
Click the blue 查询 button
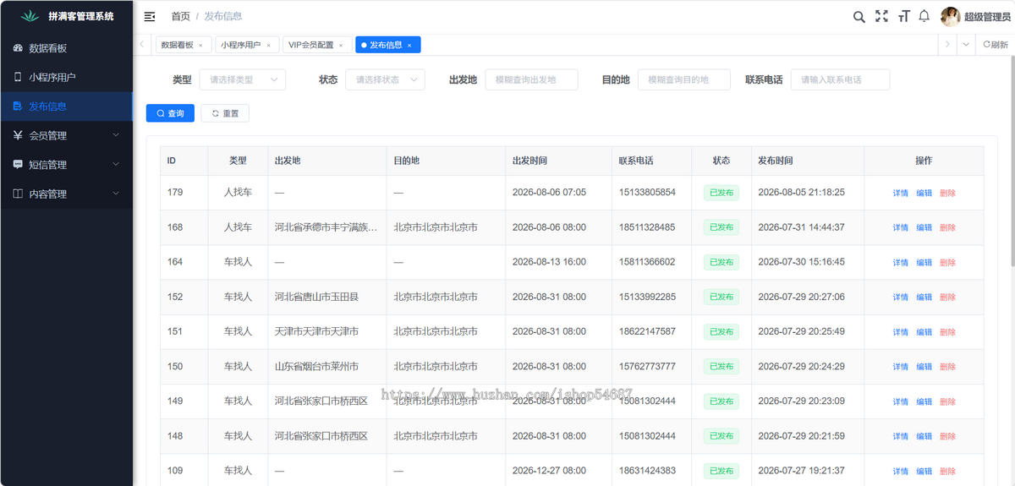click(170, 113)
